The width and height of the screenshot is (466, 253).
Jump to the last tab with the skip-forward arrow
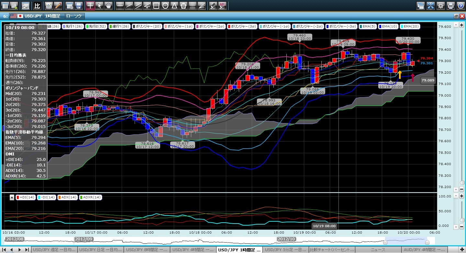27,250
